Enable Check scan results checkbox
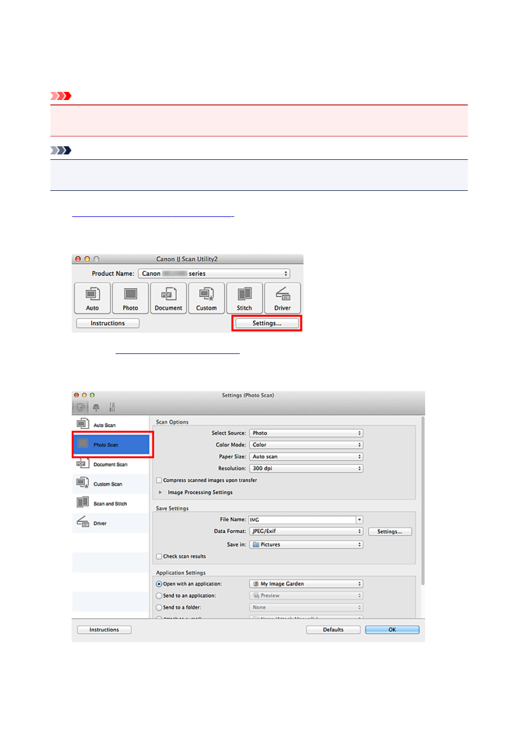This screenshot has width=518, height=734. pos(159,556)
